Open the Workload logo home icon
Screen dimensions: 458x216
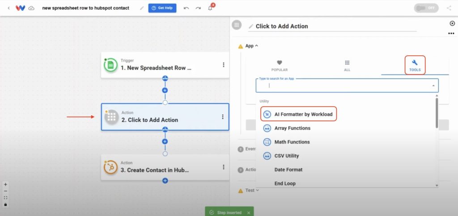pyautogui.click(x=20, y=8)
